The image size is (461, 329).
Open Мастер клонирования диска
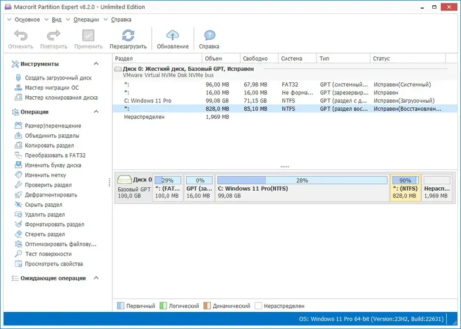[61, 97]
